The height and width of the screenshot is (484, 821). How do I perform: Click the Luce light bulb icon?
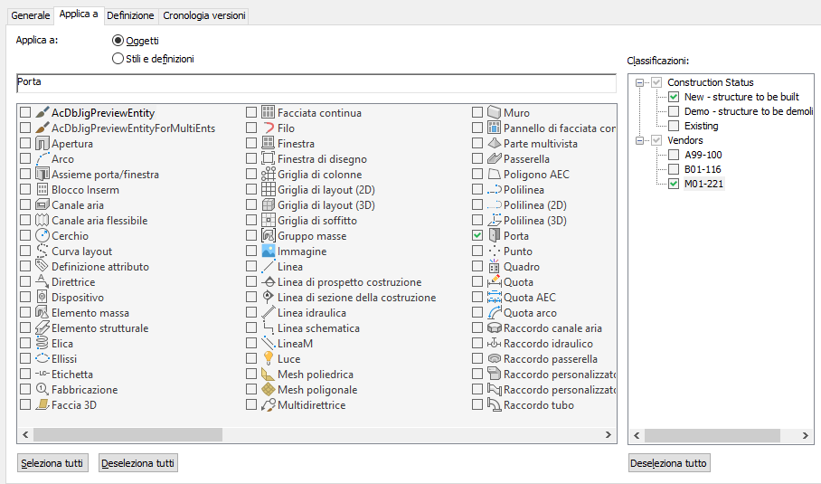click(269, 359)
